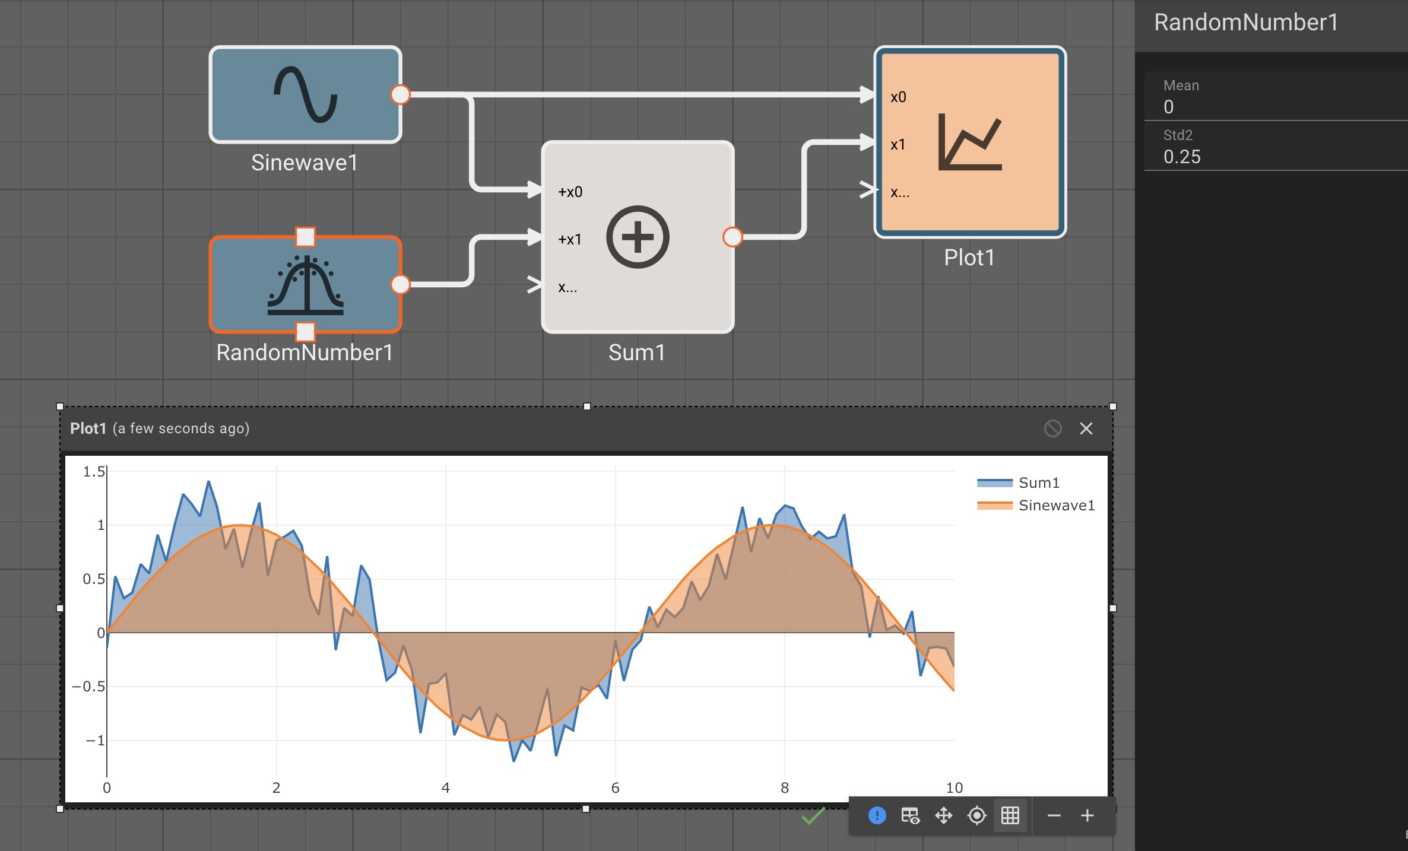Click the RandomNumber1 block label

[305, 352]
